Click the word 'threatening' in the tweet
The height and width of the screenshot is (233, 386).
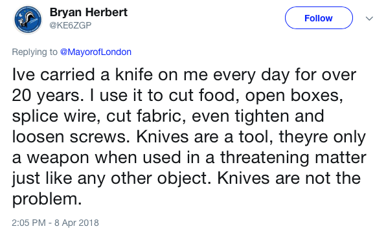click(x=265, y=157)
